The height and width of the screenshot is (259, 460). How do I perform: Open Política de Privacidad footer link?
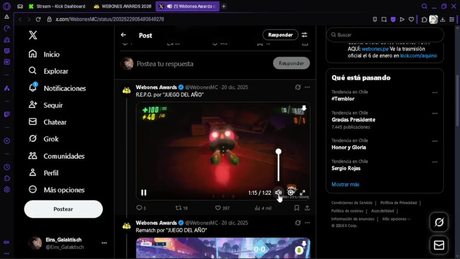[399, 203]
